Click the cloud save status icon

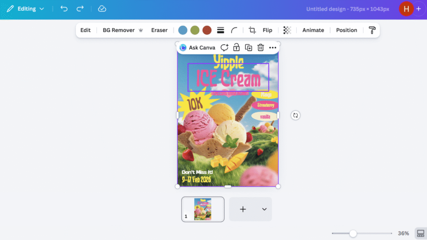[x=102, y=9]
